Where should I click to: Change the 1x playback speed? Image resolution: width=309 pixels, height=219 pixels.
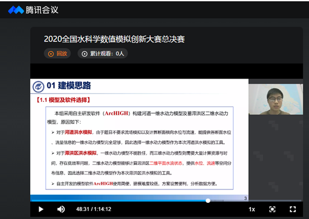point(252,209)
